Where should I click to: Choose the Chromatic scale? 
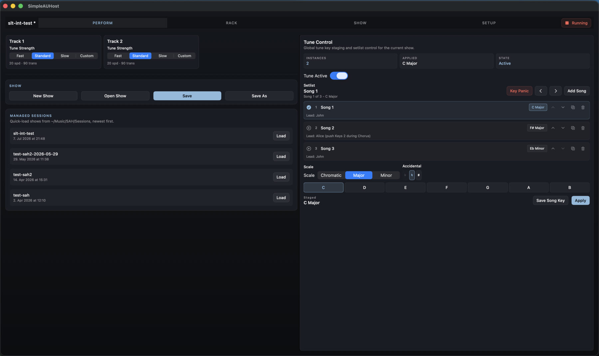(x=331, y=175)
